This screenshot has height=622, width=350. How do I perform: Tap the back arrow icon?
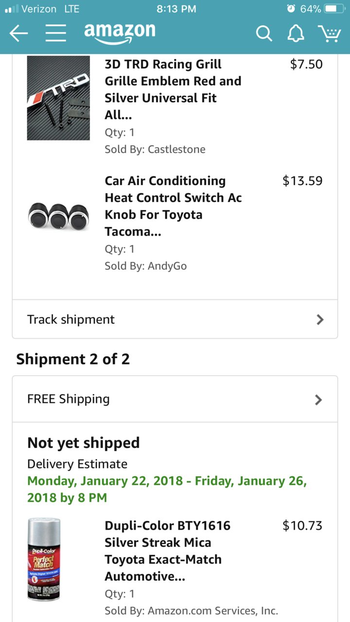(18, 34)
